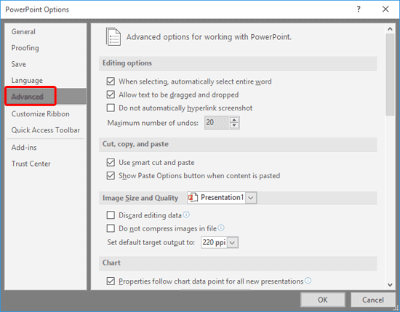Click the Advanced options document icon
Viewport: 400px width, 312px height.
[x=113, y=37]
